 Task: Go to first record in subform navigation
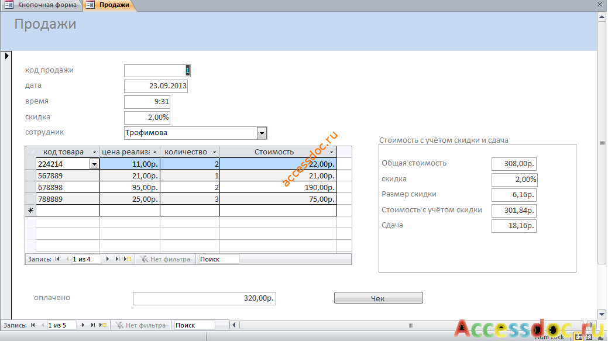(x=57, y=259)
